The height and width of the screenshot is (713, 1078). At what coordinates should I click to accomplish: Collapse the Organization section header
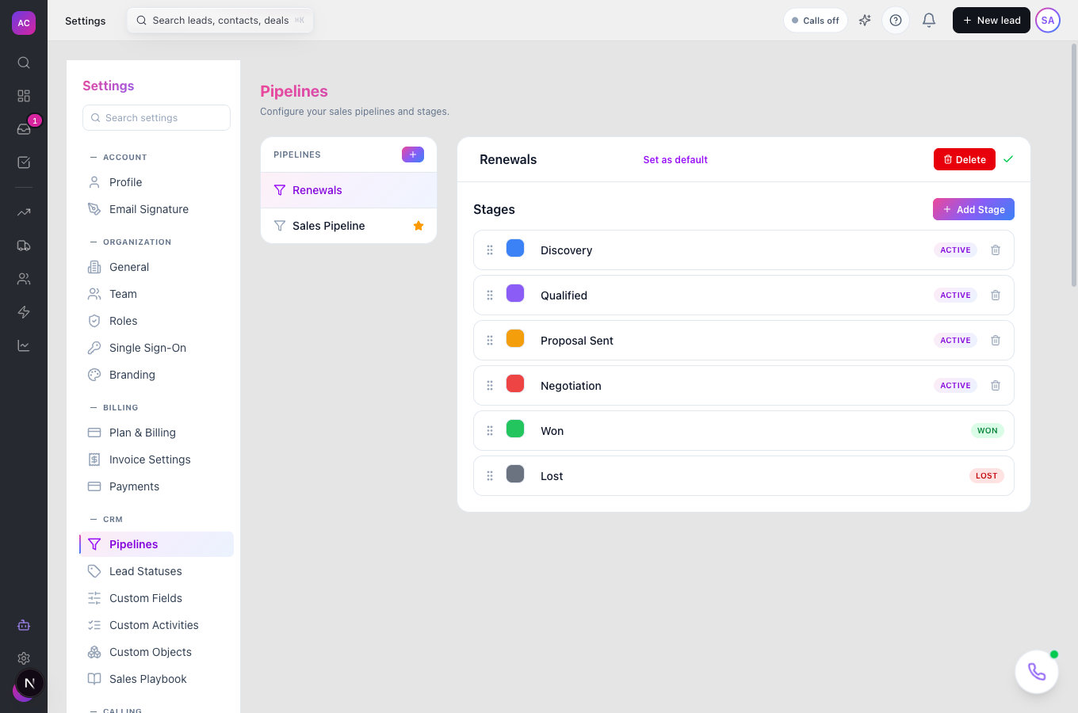pyautogui.click(x=131, y=242)
